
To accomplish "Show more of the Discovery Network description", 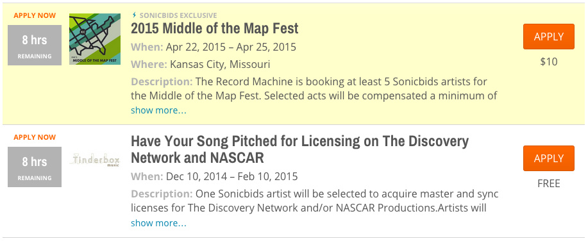I will click(158, 223).
